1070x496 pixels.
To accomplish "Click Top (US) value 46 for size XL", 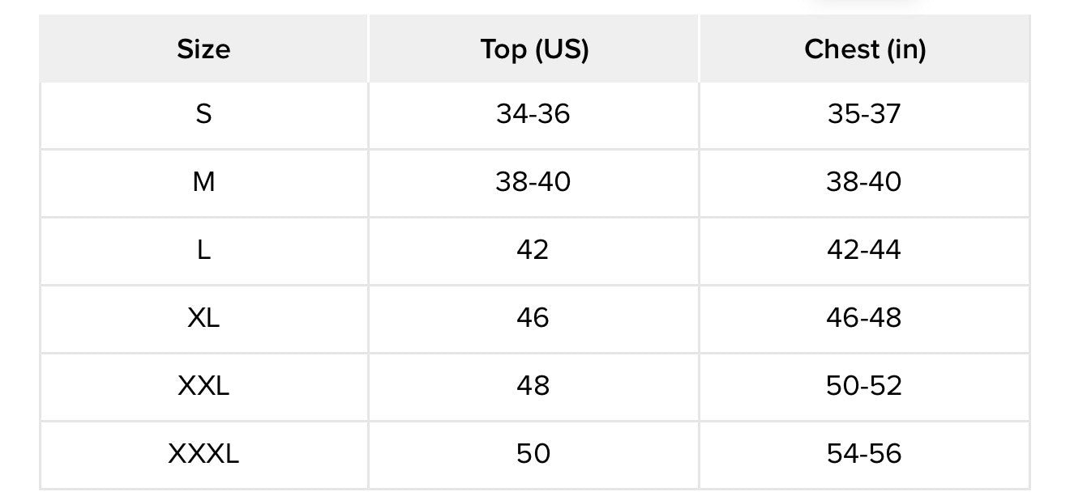I will click(x=533, y=318).
